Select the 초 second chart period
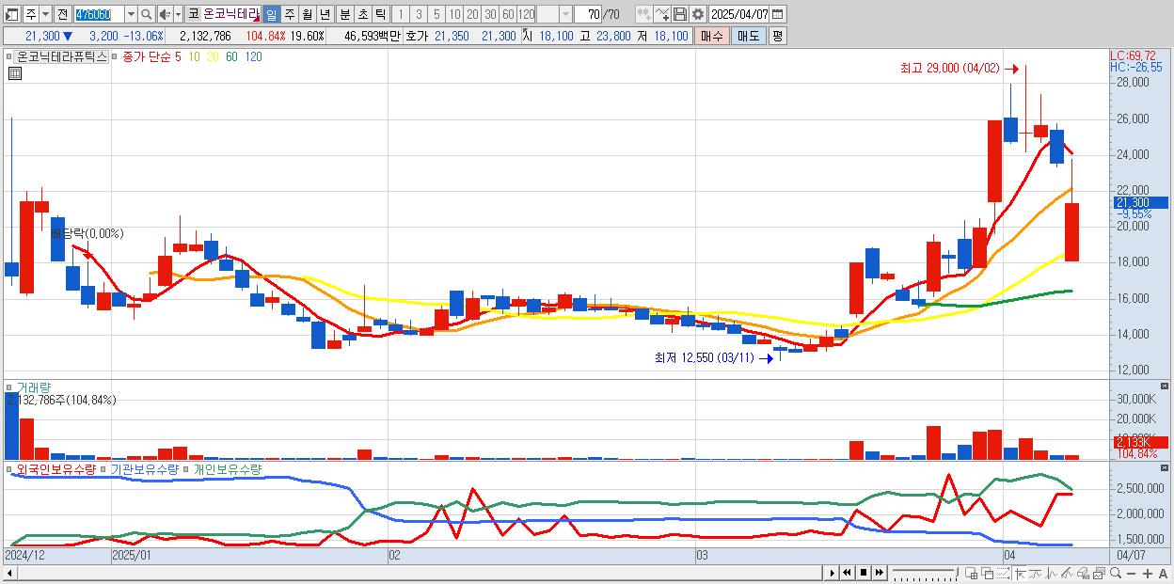Screen dimensions: 1174x584 (x=362, y=14)
